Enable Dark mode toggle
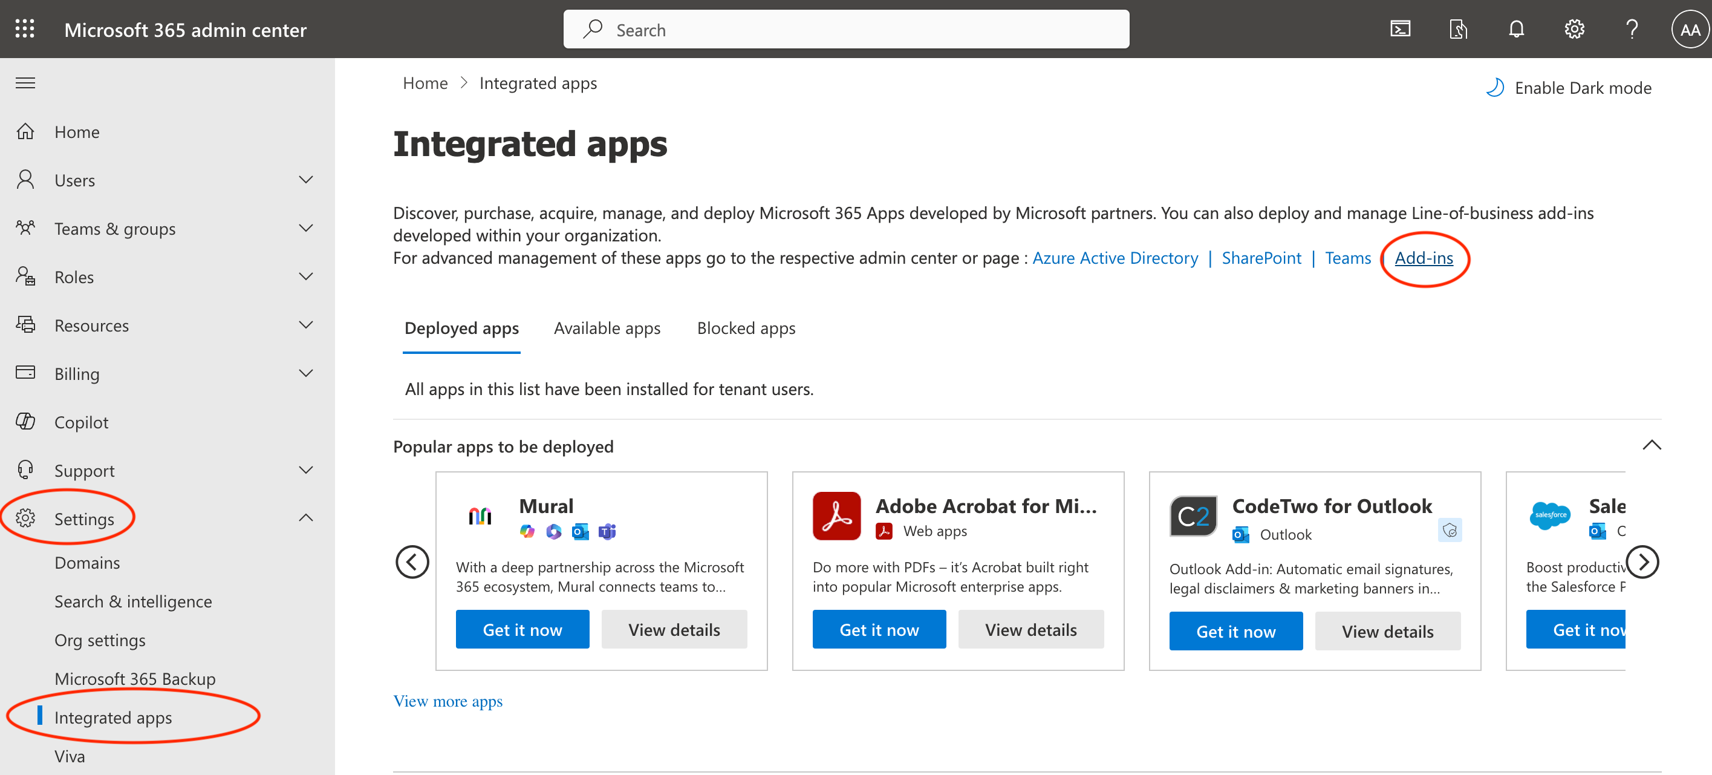Viewport: 1712px width, 775px height. point(1569,88)
